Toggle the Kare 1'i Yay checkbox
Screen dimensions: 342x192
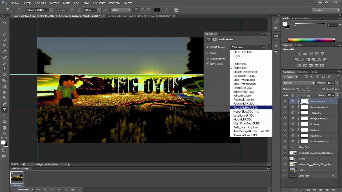pos(324,89)
